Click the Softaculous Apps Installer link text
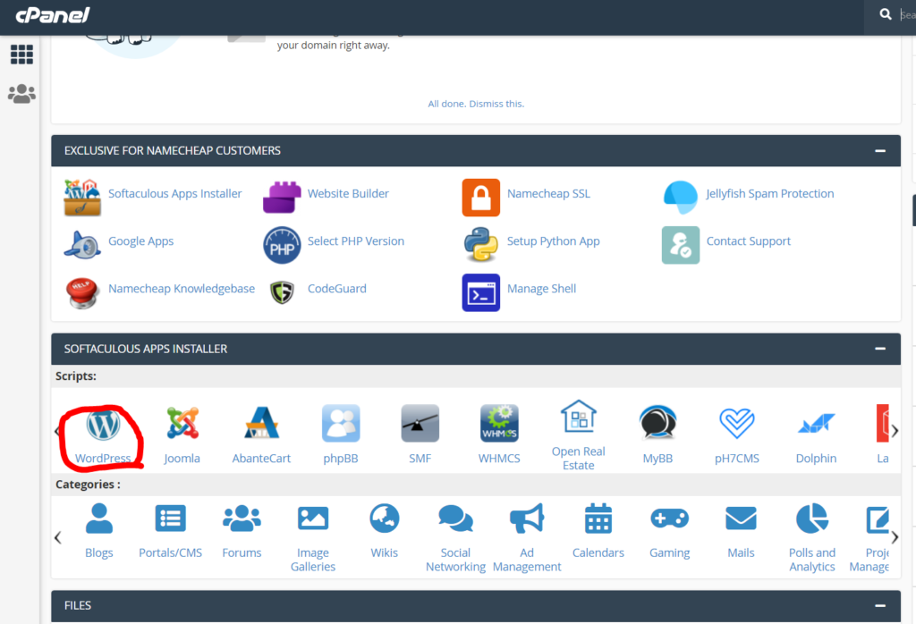The width and height of the screenshot is (916, 624). pyautogui.click(x=174, y=194)
